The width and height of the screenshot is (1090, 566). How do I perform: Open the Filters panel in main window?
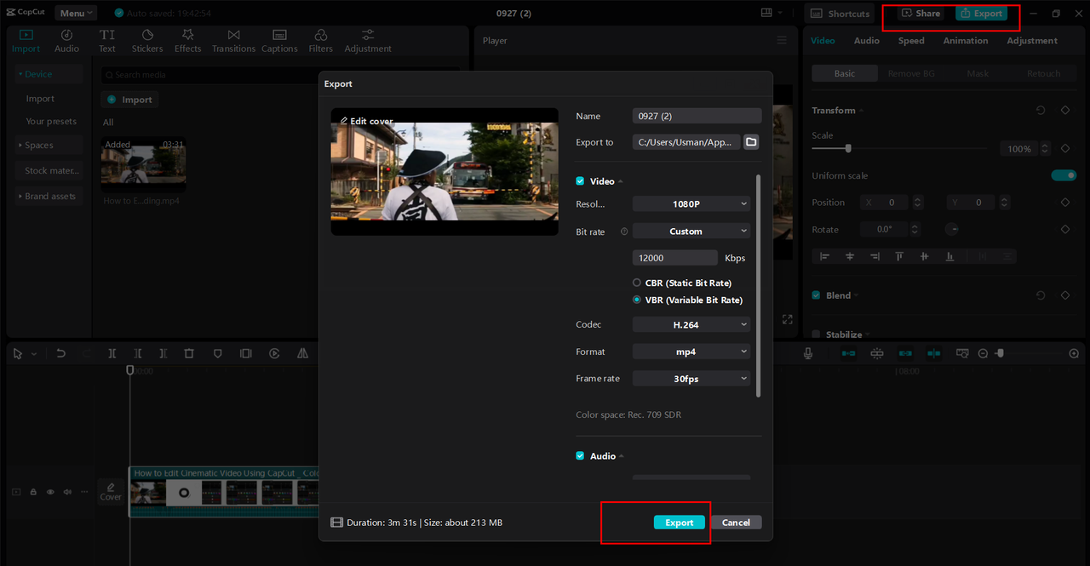coord(321,41)
